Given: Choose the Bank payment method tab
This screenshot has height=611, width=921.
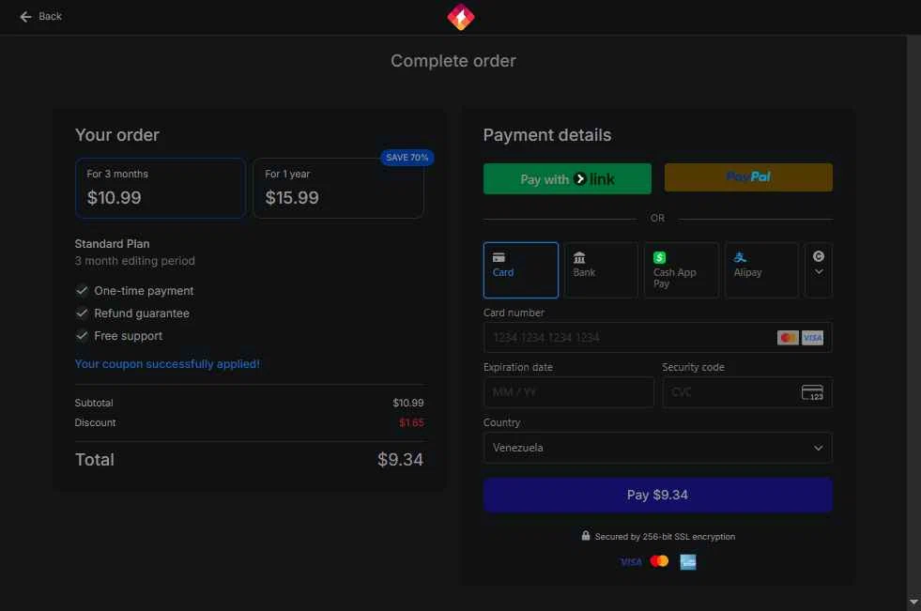Looking at the screenshot, I should point(601,270).
